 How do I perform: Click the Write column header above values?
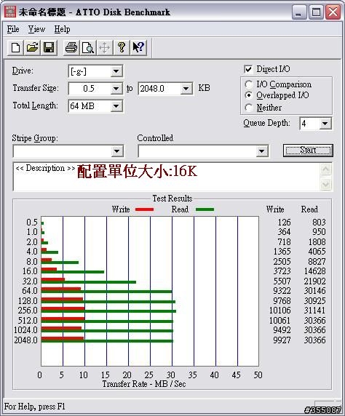tap(275, 209)
